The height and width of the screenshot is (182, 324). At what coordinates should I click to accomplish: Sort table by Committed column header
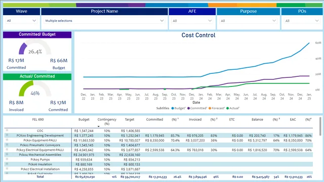point(154,119)
